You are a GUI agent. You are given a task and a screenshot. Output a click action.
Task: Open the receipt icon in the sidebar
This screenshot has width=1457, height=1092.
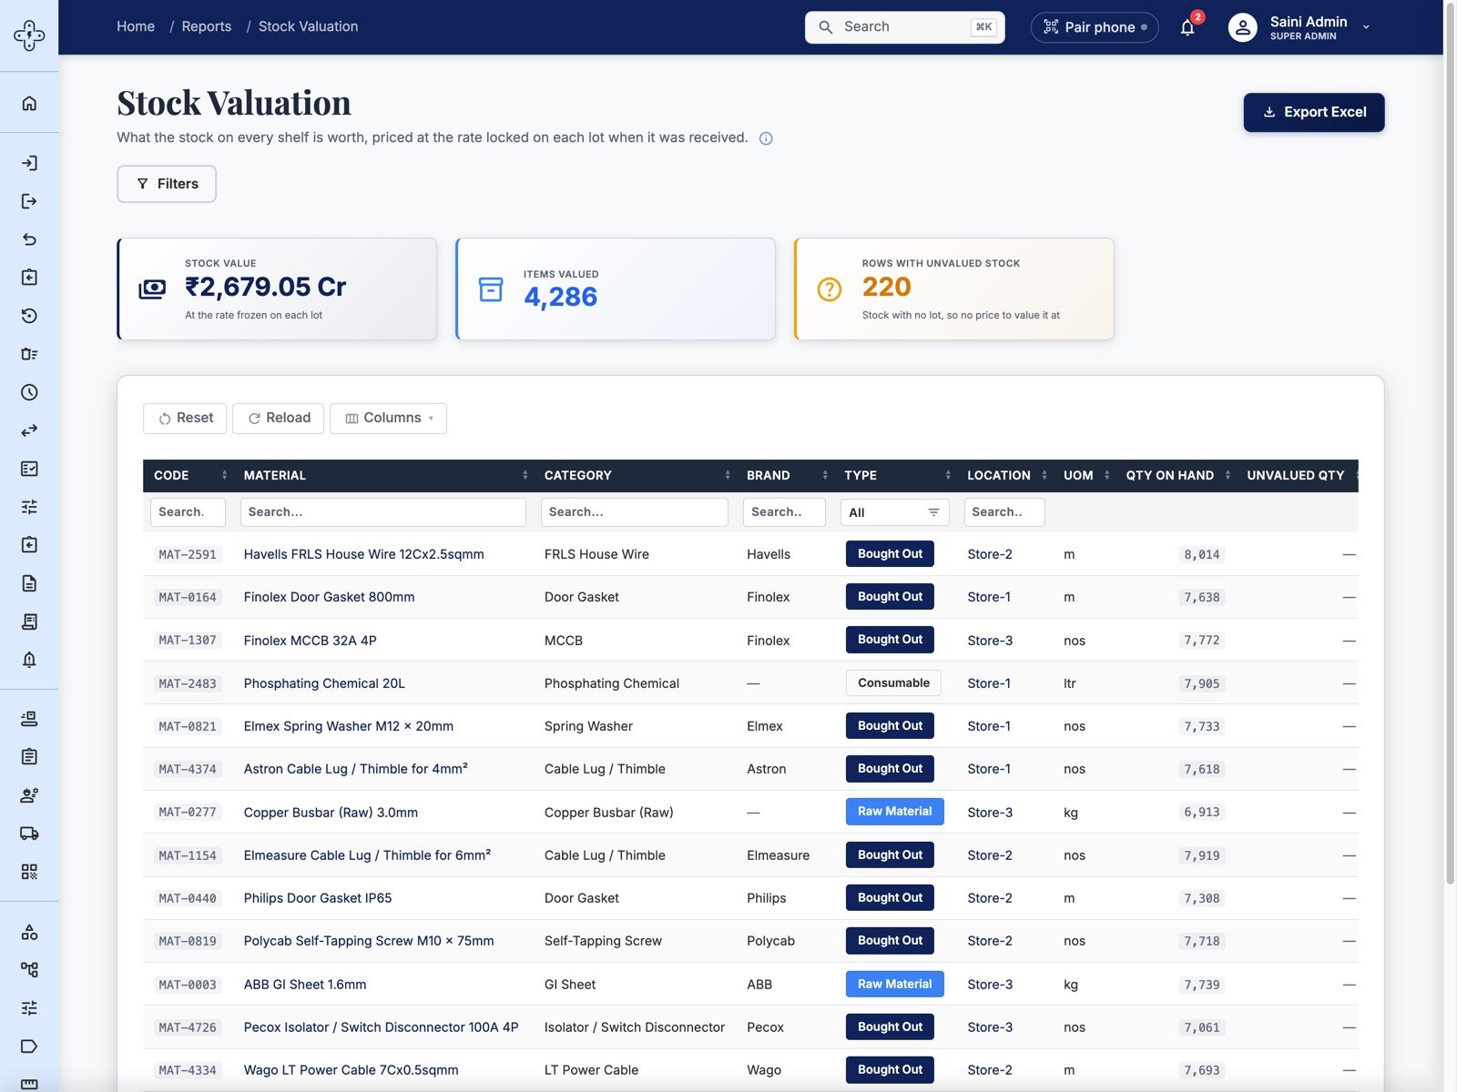[29, 622]
